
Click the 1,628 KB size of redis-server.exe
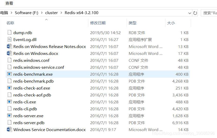(x=180, y=116)
